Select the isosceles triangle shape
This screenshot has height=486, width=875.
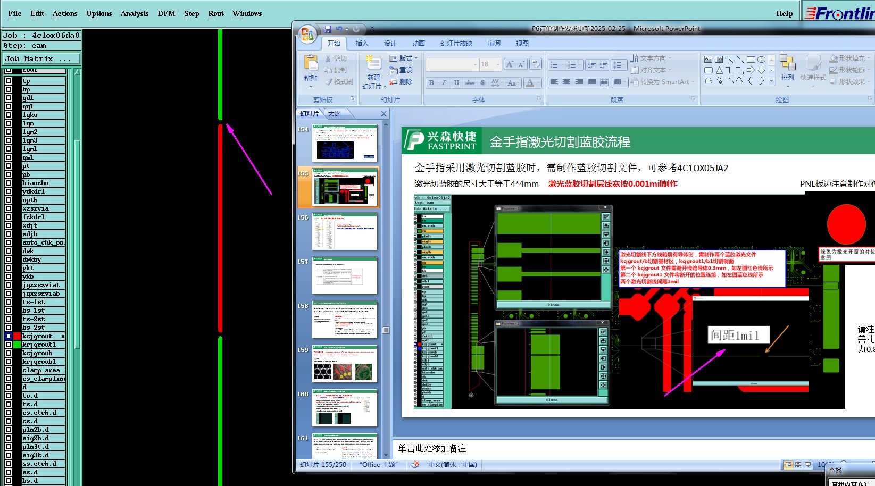(719, 70)
